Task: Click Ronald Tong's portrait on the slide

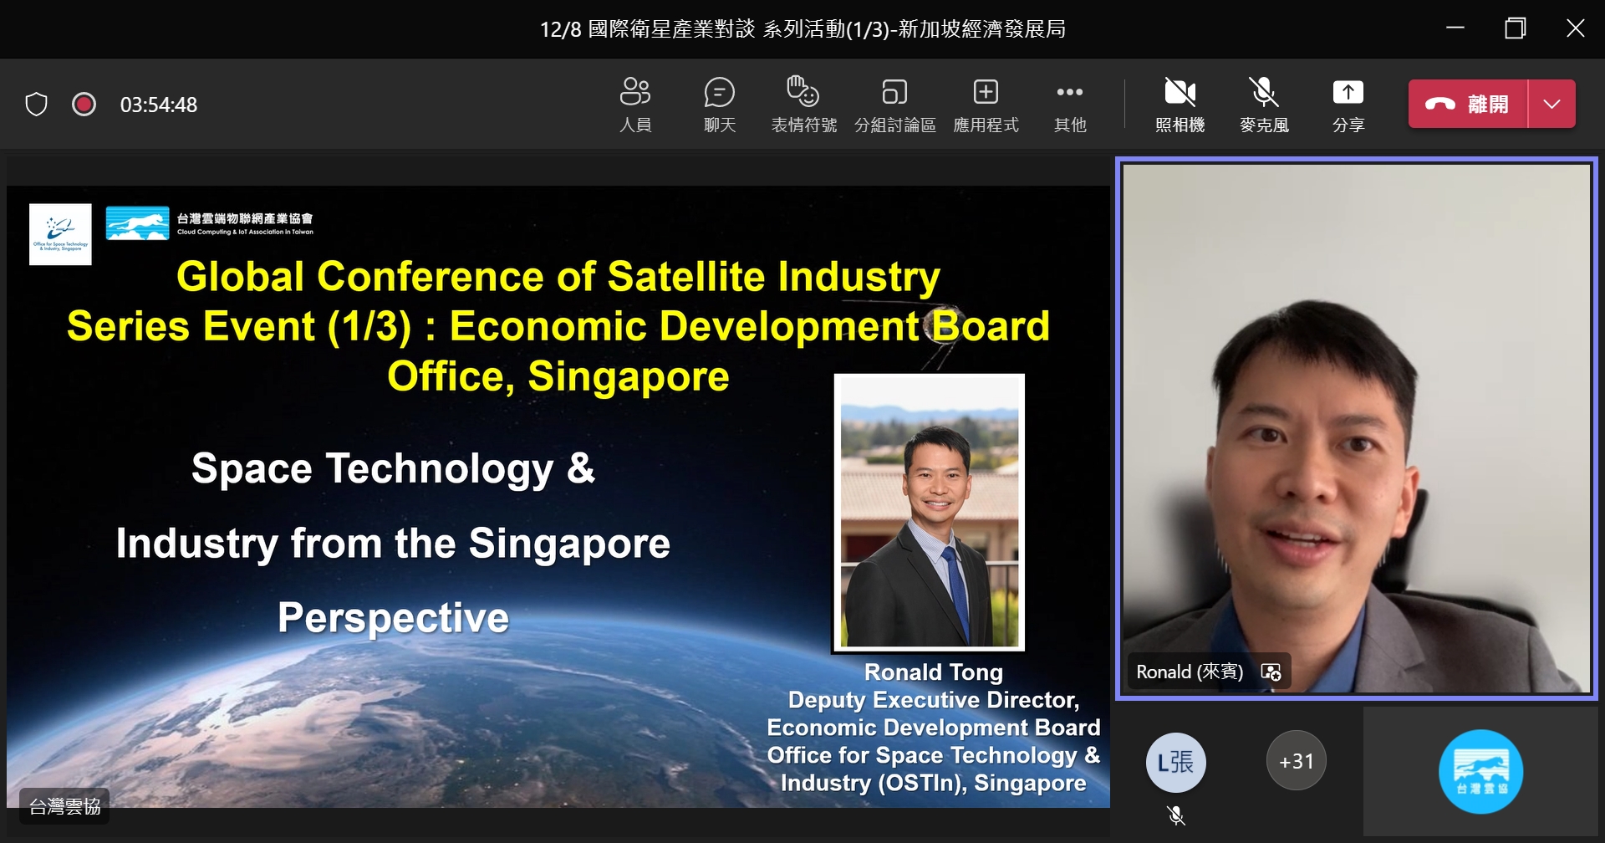Action: pos(929,513)
